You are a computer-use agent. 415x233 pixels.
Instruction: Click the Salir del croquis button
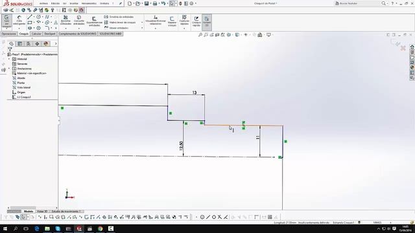(6, 21)
